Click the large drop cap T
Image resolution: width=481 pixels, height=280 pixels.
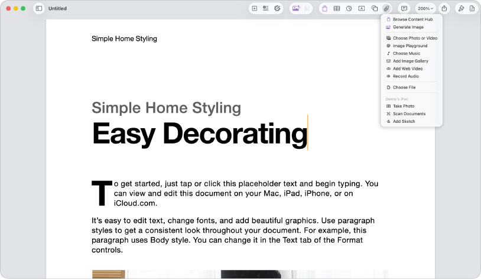pos(102,193)
